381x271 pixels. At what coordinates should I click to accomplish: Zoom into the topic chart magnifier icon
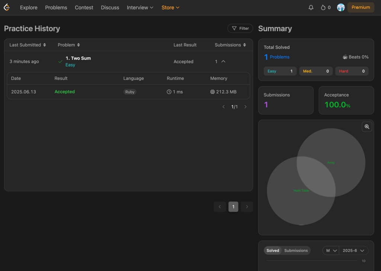(x=367, y=127)
